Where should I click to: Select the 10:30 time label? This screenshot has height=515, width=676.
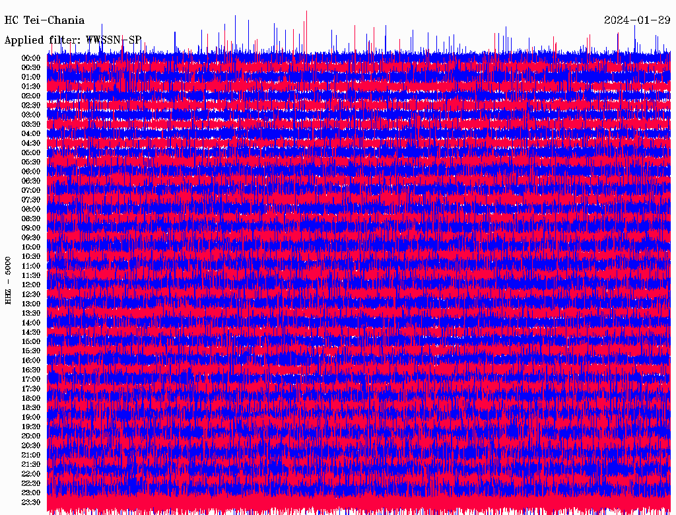(31, 257)
